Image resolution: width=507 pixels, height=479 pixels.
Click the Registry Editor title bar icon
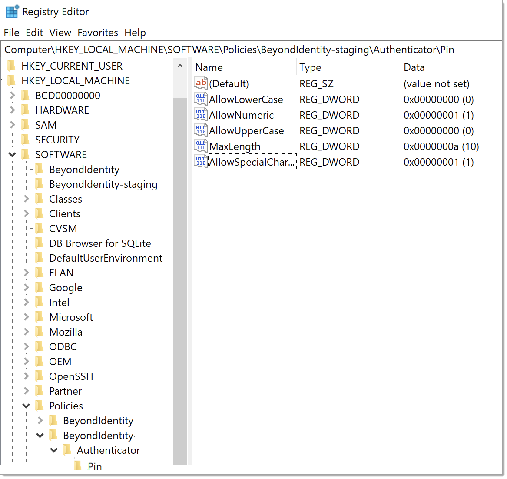[x=12, y=11]
